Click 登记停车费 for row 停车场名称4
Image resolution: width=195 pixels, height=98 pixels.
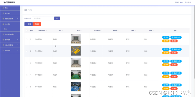[176, 73]
